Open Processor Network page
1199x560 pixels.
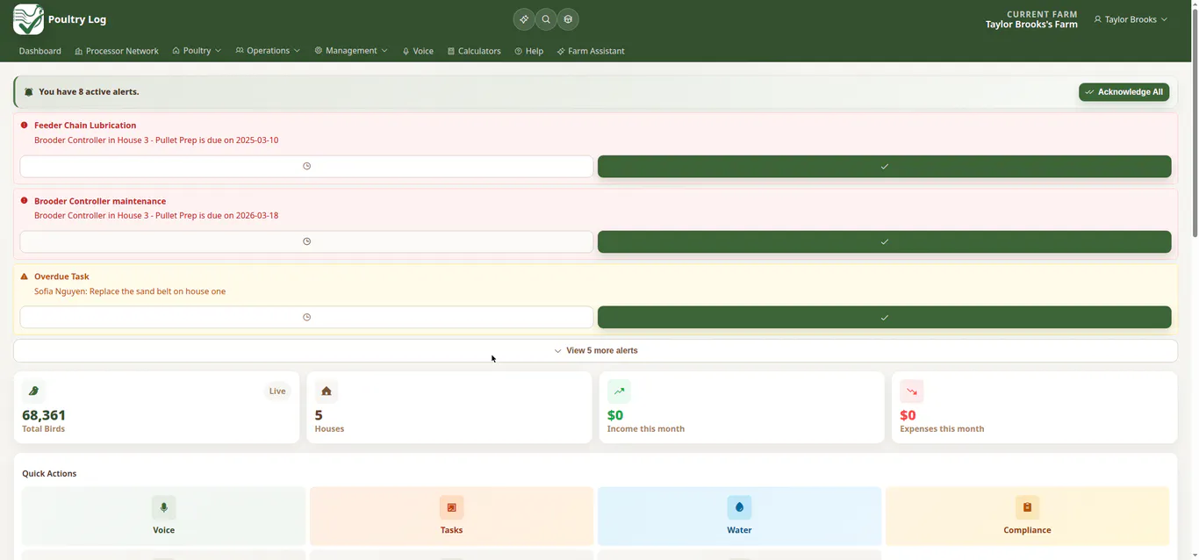[117, 51]
